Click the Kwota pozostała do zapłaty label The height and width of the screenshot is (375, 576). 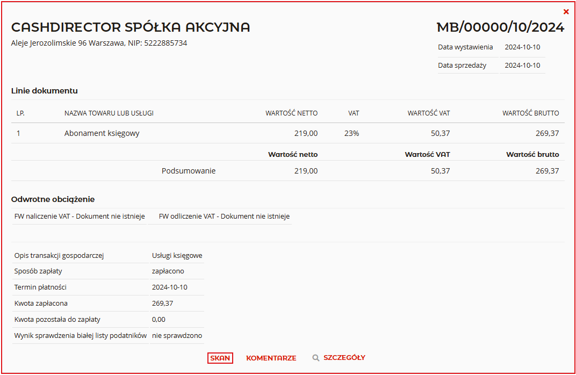[57, 320]
